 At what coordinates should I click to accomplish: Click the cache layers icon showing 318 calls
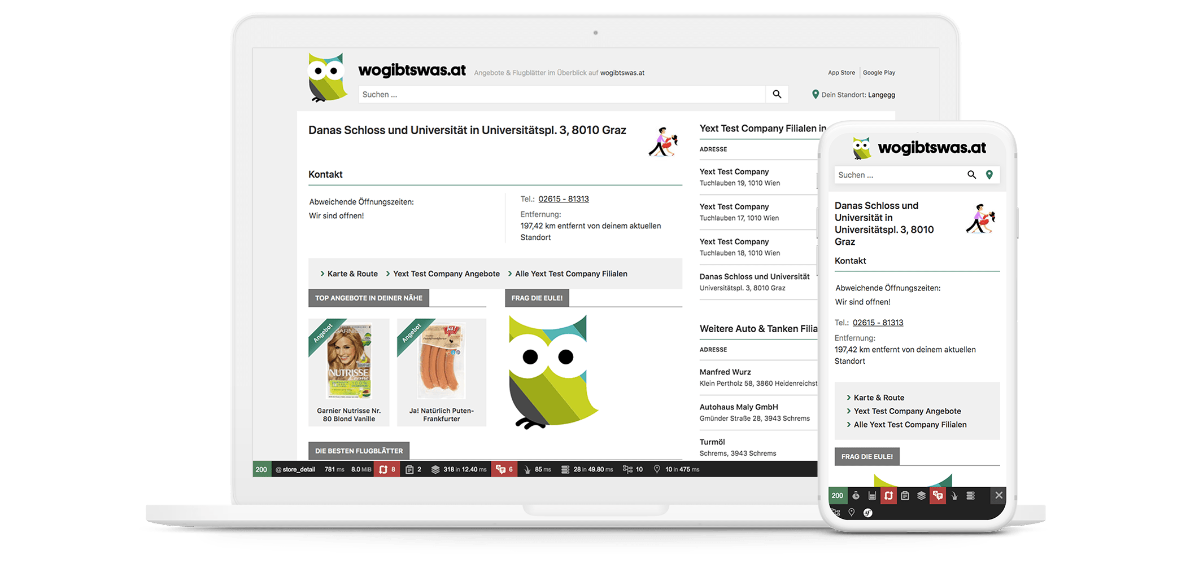click(459, 469)
